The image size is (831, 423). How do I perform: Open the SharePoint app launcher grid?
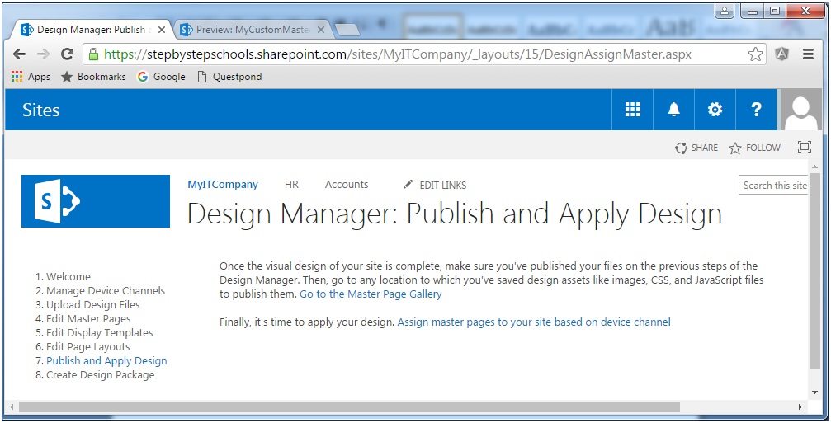click(x=632, y=110)
